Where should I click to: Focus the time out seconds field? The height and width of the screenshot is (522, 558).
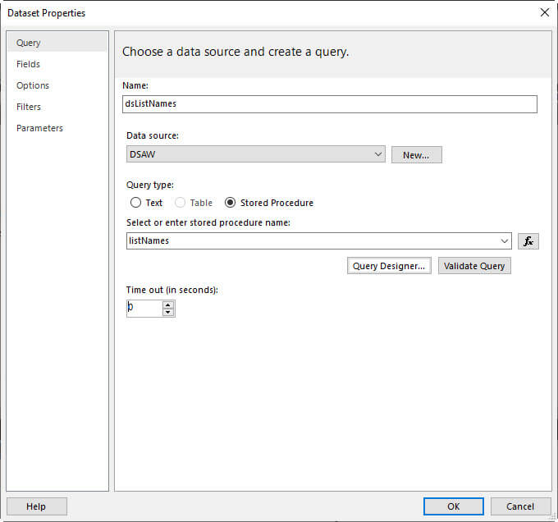[143, 308]
